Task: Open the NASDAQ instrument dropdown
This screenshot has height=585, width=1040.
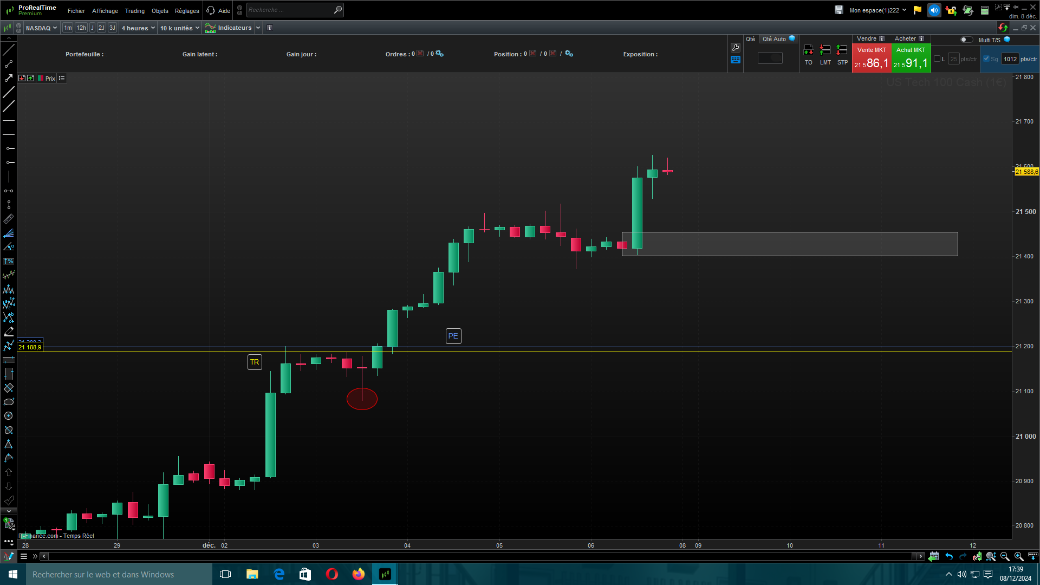Action: 41,28
